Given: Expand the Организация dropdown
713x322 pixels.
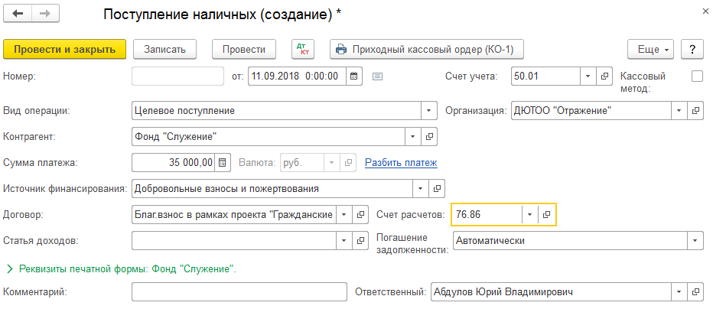Looking at the screenshot, I should click(x=679, y=110).
